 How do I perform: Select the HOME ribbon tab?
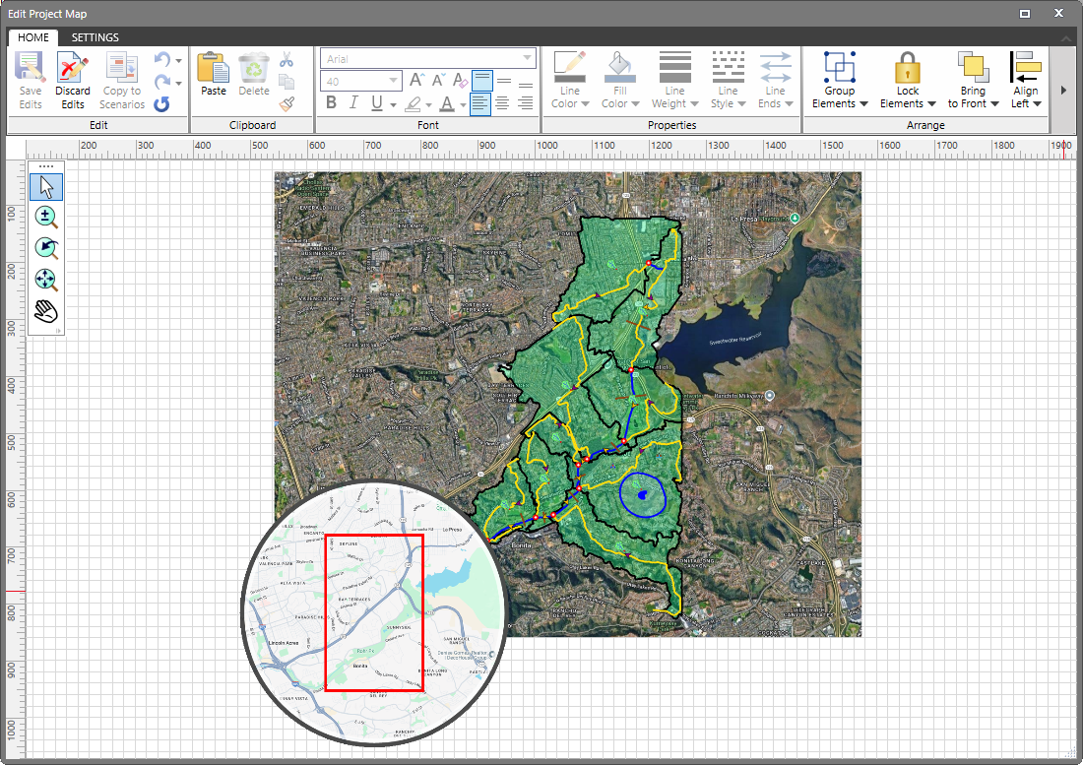point(32,37)
